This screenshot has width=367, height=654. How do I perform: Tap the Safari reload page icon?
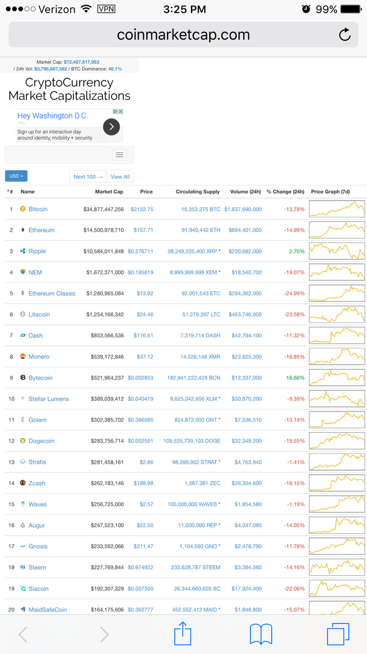click(x=345, y=34)
